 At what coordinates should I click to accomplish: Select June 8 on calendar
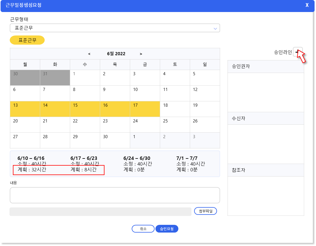(85, 93)
